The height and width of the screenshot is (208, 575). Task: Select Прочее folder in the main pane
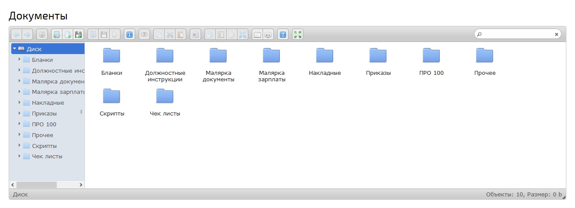click(485, 62)
